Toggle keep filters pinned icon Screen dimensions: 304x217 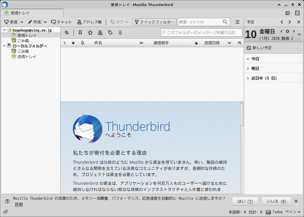67,33
